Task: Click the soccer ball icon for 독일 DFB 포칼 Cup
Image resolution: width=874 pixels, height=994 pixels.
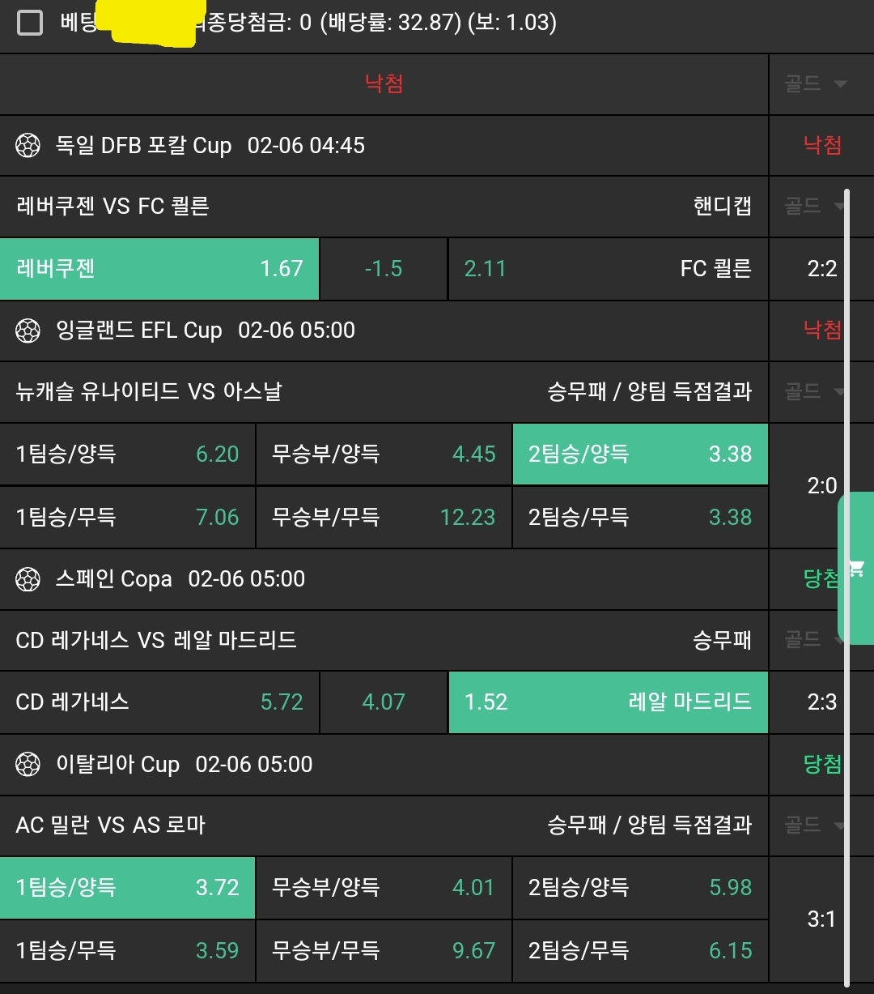Action: 28,146
